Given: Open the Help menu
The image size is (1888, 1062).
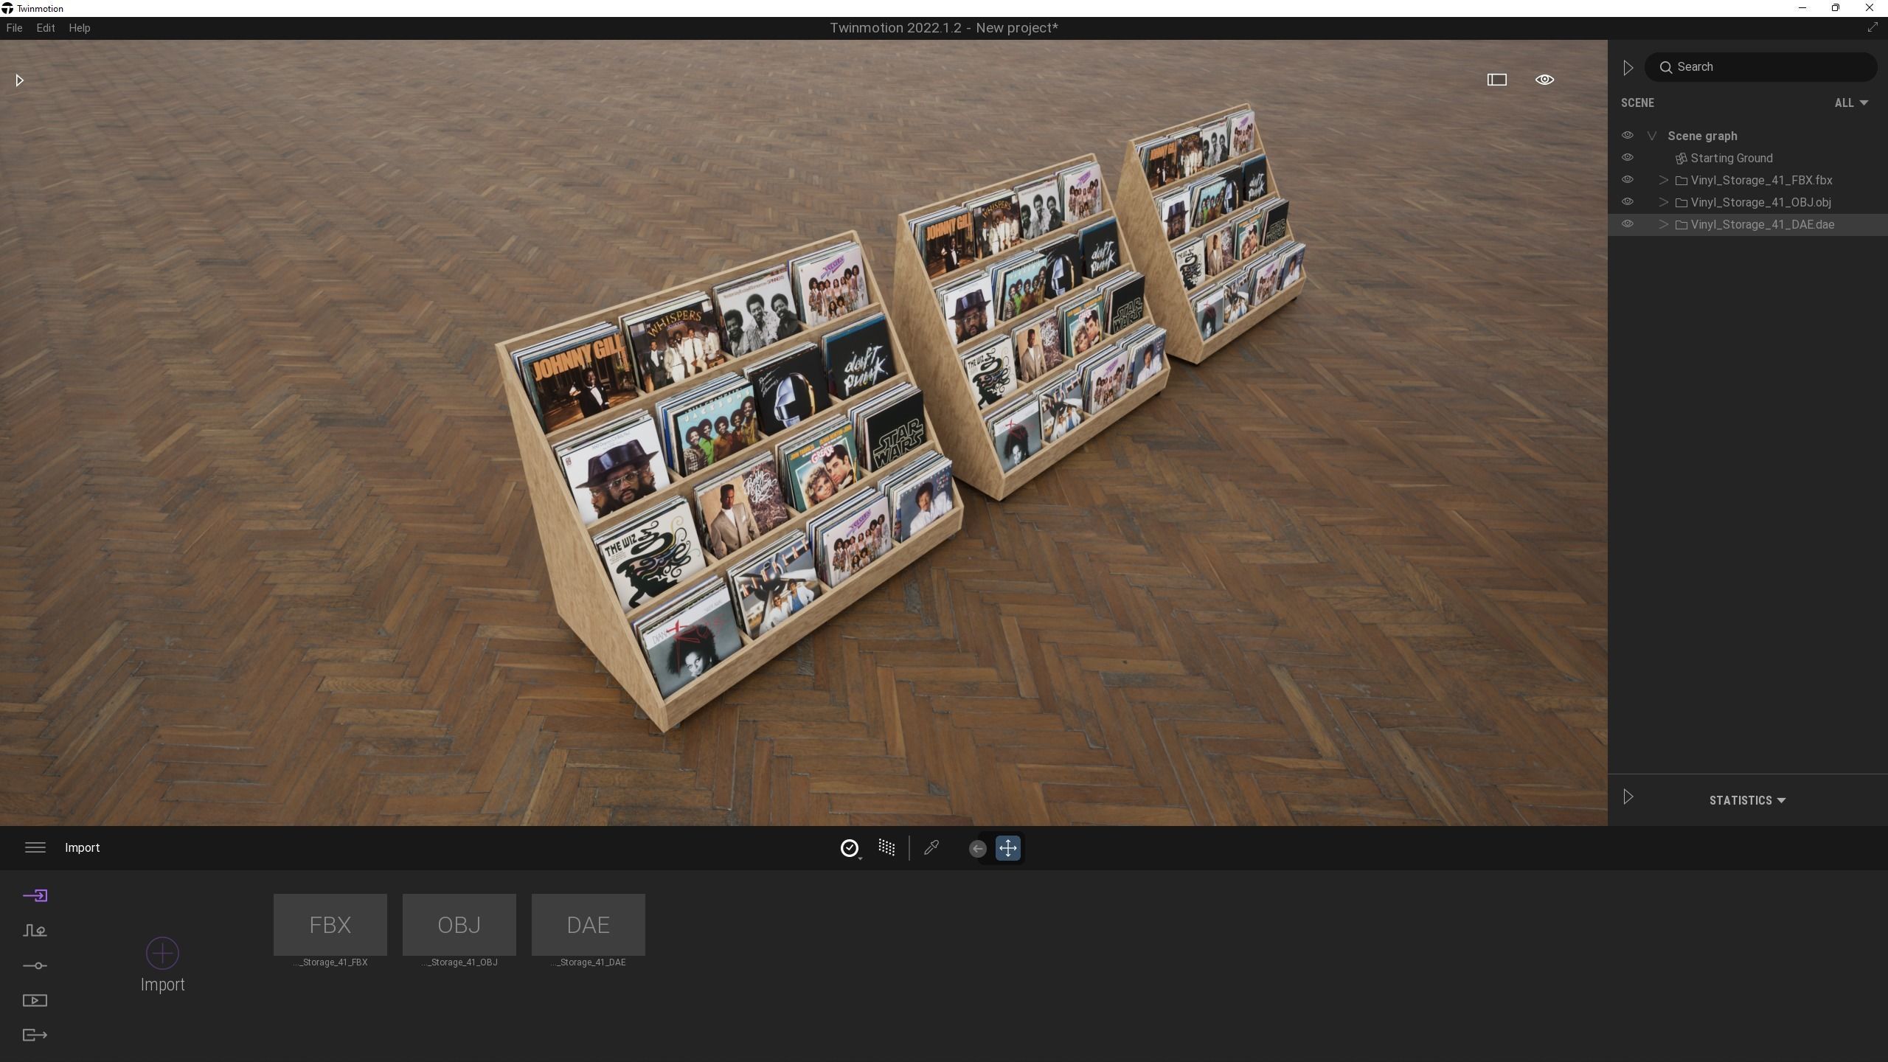Looking at the screenshot, I should [79, 28].
